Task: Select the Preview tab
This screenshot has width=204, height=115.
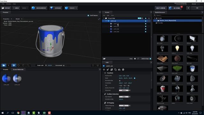Action: click(5, 12)
